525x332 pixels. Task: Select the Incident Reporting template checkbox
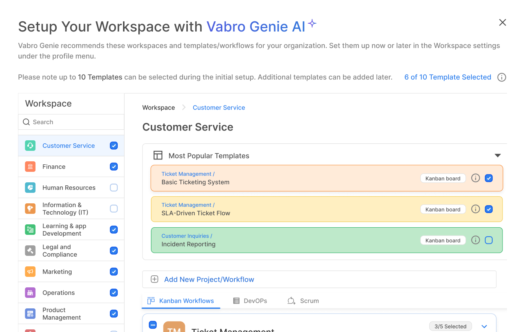pyautogui.click(x=489, y=240)
